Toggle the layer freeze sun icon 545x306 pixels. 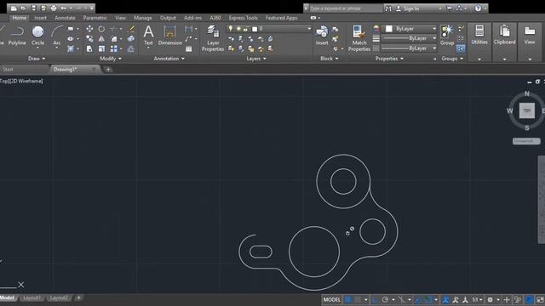point(238,29)
